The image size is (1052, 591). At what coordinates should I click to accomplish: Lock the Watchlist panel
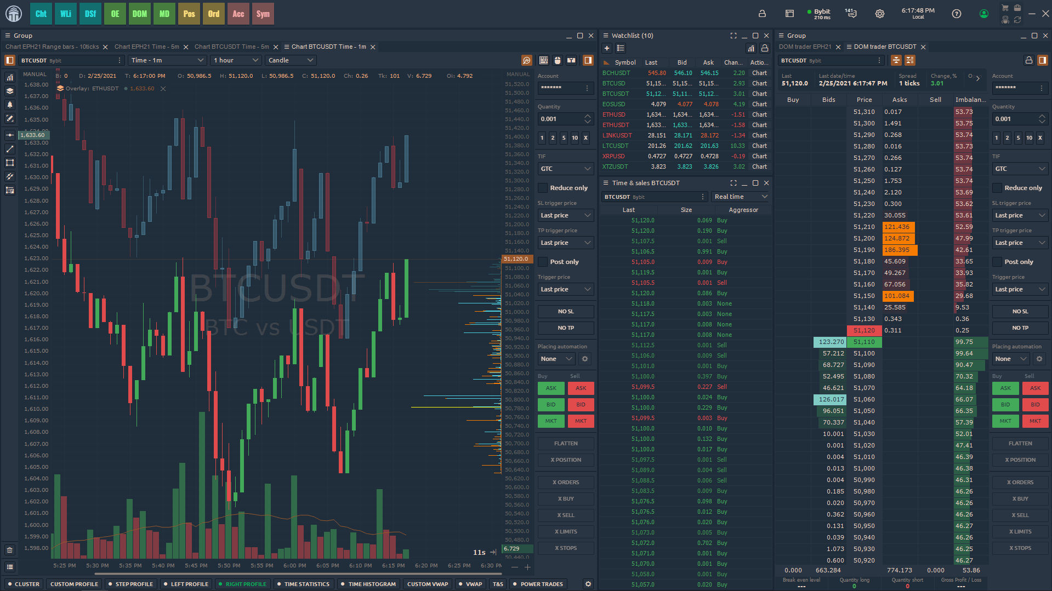pyautogui.click(x=765, y=48)
